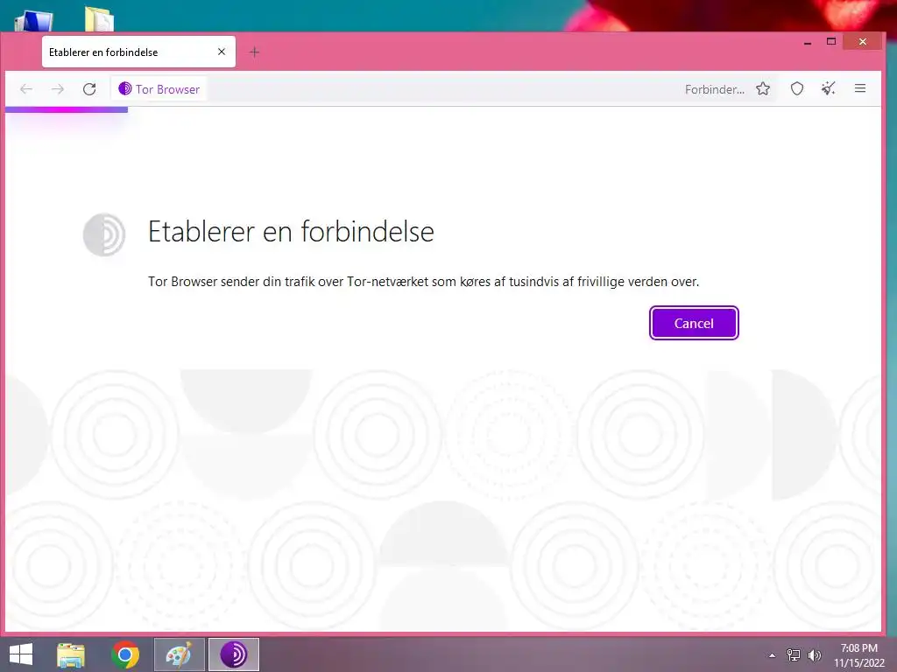Open the network status tray icon

click(x=794, y=654)
